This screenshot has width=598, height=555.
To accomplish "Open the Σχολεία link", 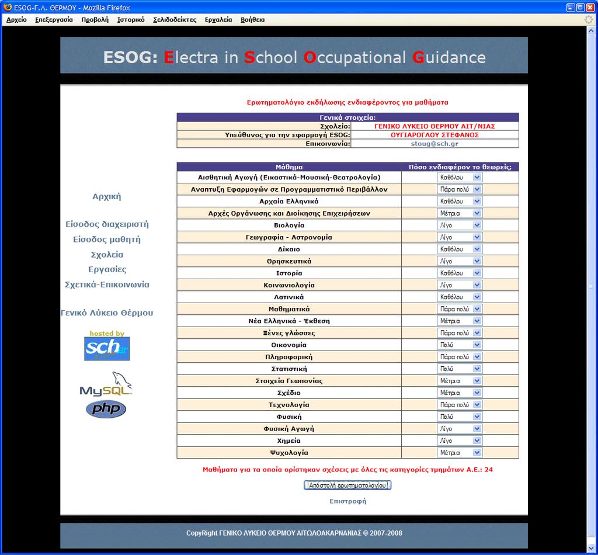I will pyautogui.click(x=107, y=254).
